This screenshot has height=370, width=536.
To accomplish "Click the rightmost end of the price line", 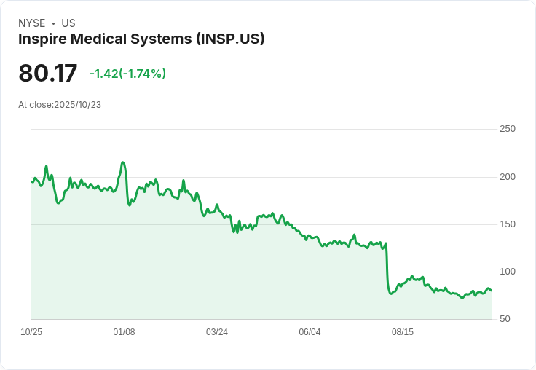I will tap(492, 291).
